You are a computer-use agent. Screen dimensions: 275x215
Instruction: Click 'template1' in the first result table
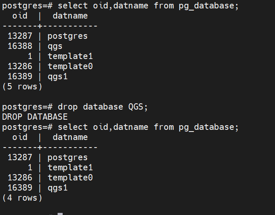click(70, 56)
